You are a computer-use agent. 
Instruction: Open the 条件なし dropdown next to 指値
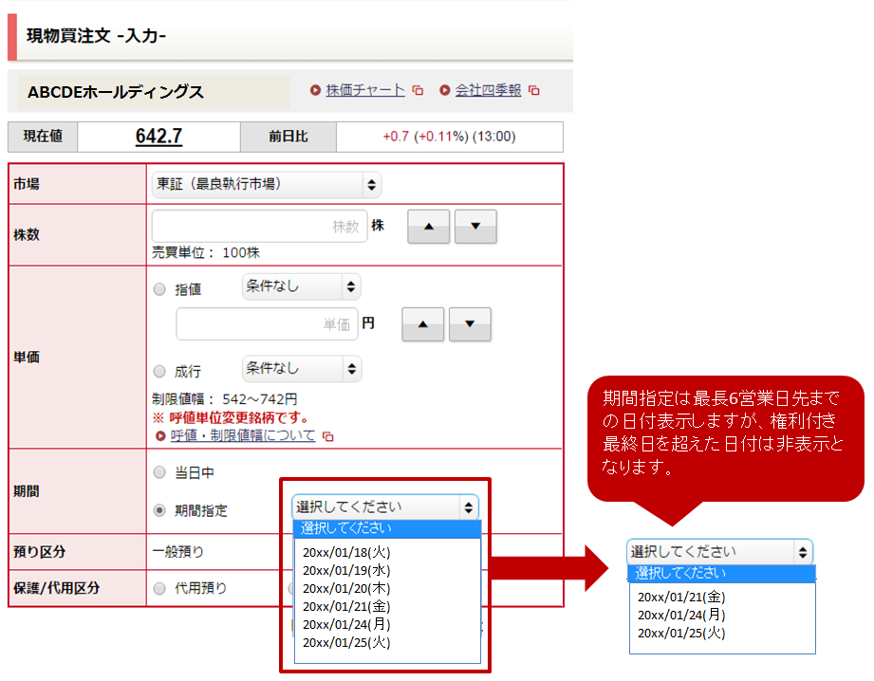(x=302, y=287)
